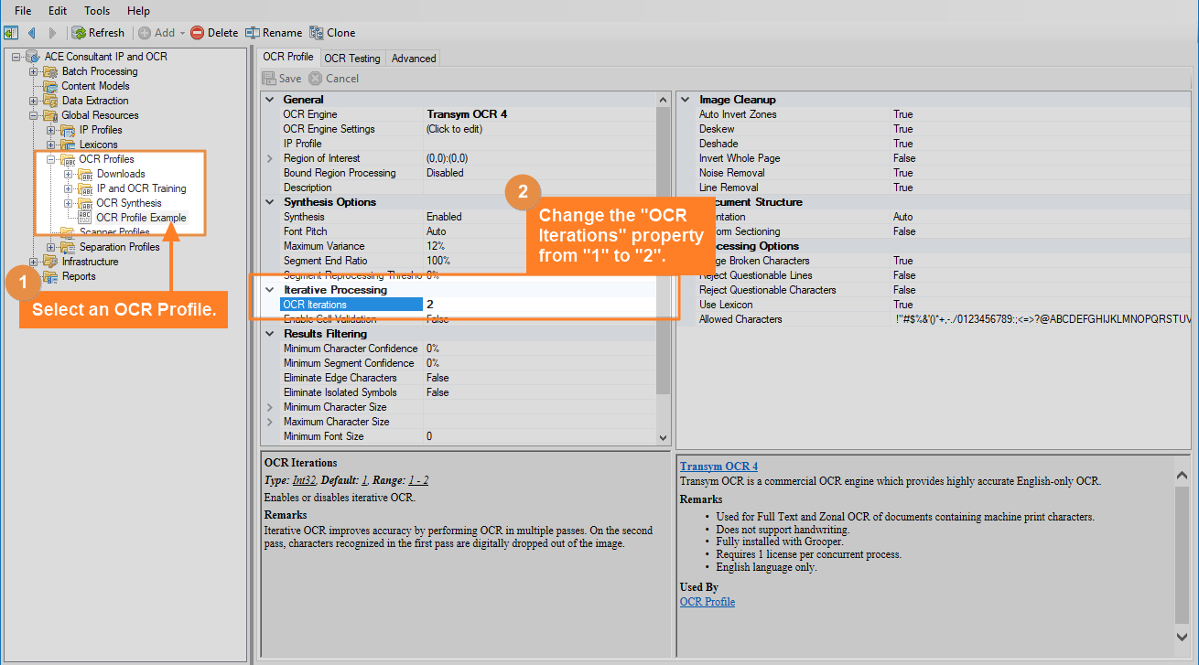Select the OCR Synthesis tree node
Viewport: 1199px width, 665px height.
click(x=128, y=203)
